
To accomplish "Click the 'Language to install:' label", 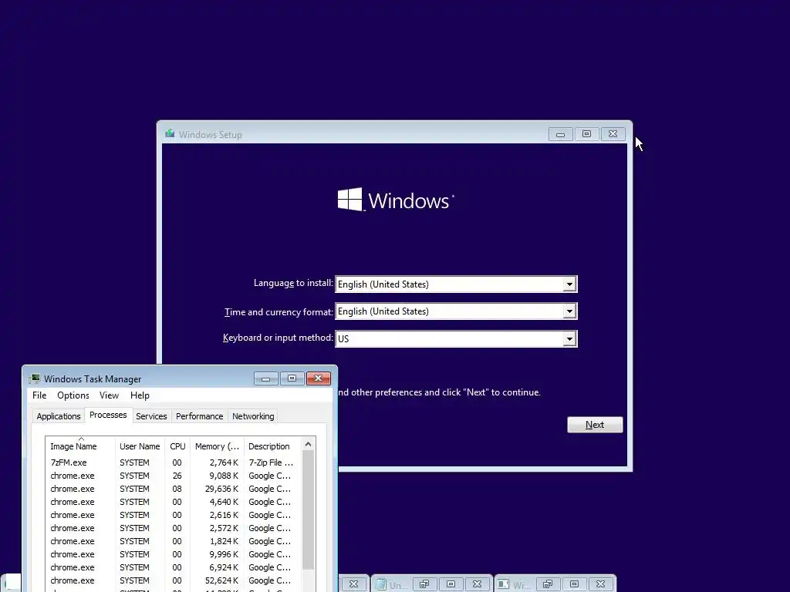I will [293, 283].
